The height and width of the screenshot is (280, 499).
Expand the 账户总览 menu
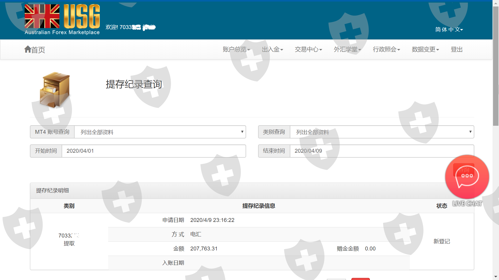click(236, 49)
